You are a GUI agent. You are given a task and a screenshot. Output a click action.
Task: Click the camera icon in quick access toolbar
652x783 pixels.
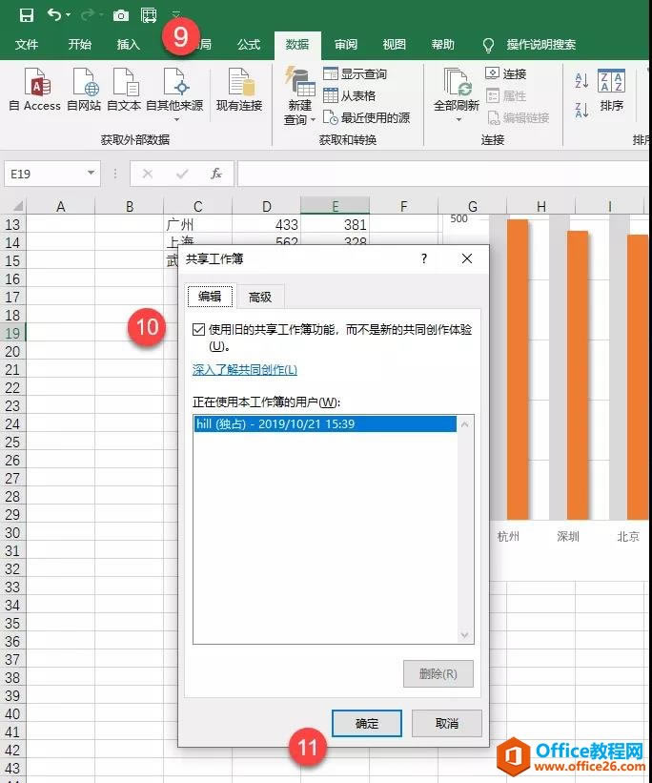tap(120, 15)
